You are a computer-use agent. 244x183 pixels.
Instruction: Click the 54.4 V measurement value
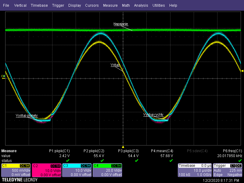(133, 156)
